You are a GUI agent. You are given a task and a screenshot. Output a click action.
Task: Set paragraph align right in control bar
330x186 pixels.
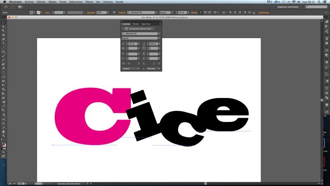210,13
